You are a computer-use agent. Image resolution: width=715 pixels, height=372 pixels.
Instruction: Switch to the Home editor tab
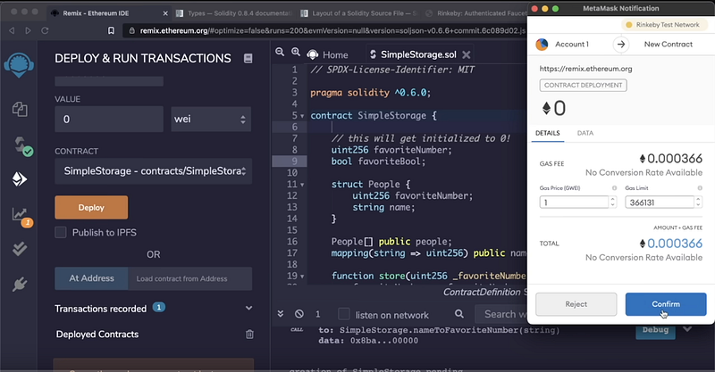[x=327, y=54]
